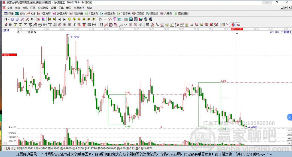Launch the 江恩轮 Gann wheel

pos(138,13)
